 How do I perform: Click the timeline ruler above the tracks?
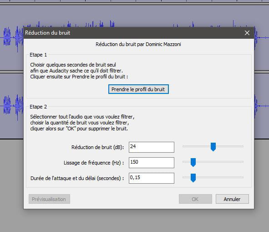pos(135,1)
